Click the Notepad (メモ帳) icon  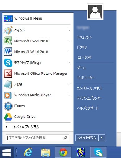pyautogui.click(x=8, y=84)
